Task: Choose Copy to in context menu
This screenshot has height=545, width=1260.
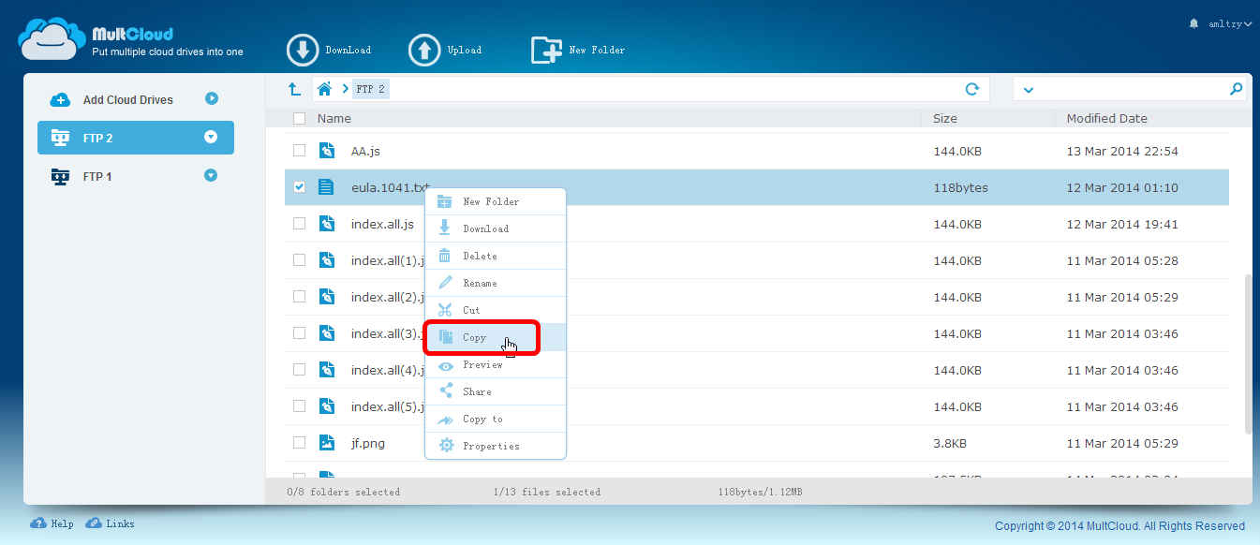Action: pos(496,419)
